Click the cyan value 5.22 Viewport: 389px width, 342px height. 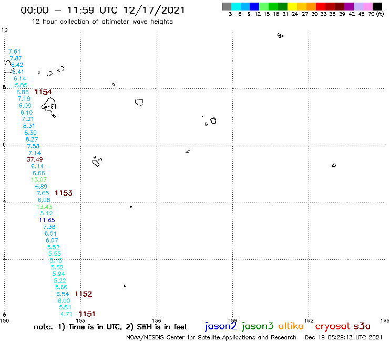click(60, 280)
